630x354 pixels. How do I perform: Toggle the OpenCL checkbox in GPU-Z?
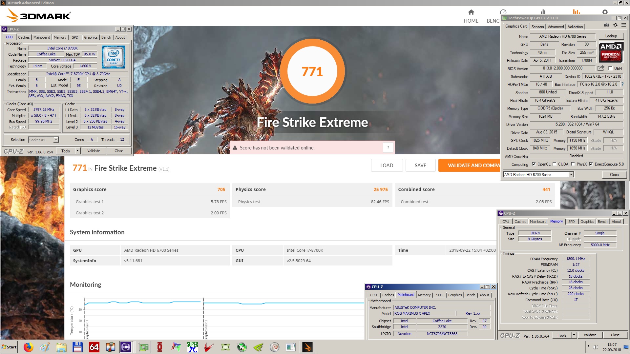534,164
